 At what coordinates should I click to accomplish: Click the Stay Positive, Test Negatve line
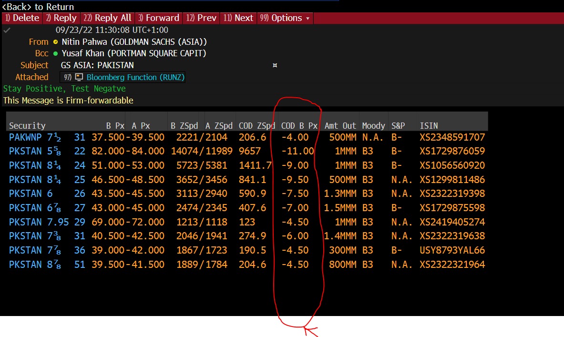click(x=64, y=89)
